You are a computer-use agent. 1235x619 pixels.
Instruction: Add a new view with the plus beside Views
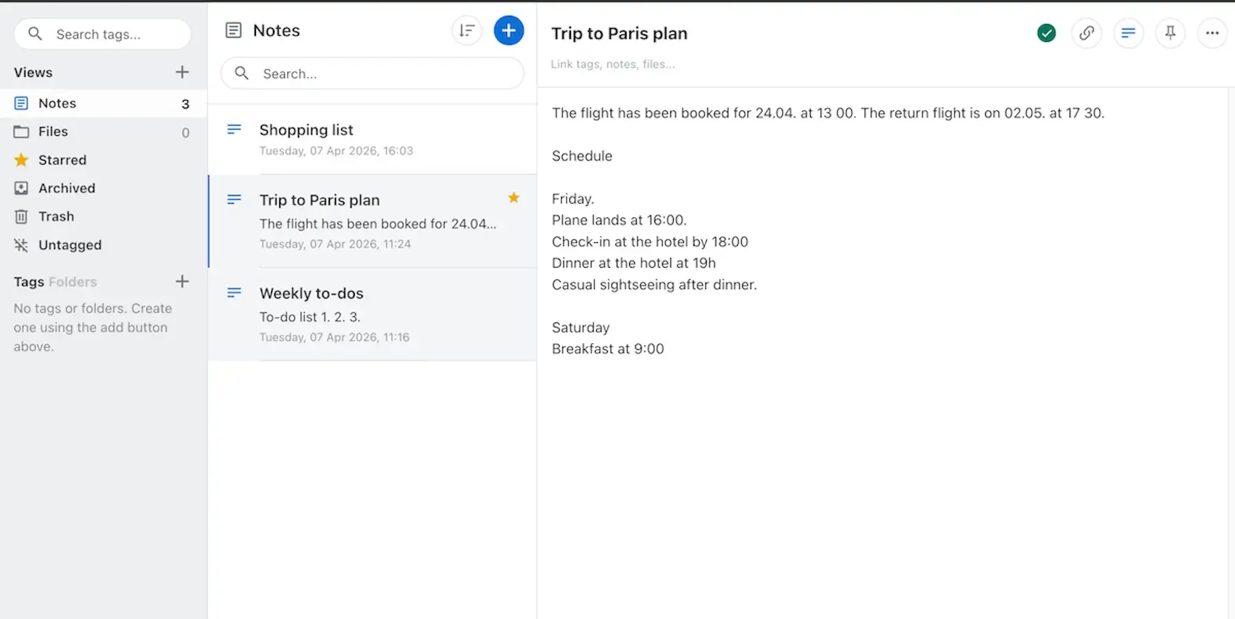point(182,71)
